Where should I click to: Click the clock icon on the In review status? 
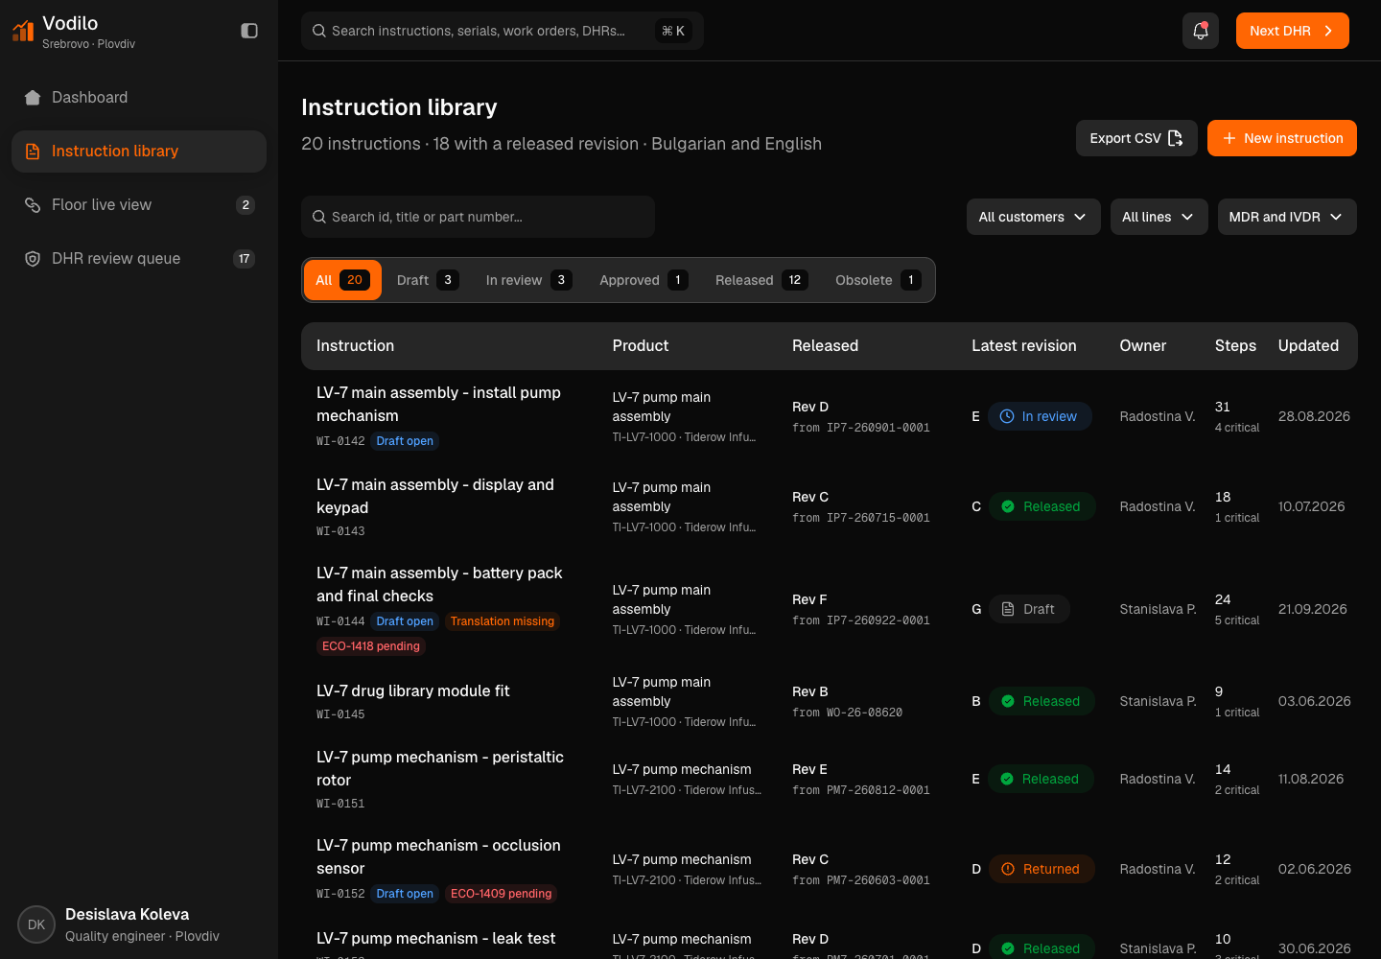(1007, 416)
